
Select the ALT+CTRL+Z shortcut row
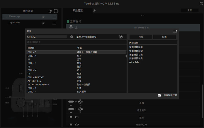coord(76,81)
